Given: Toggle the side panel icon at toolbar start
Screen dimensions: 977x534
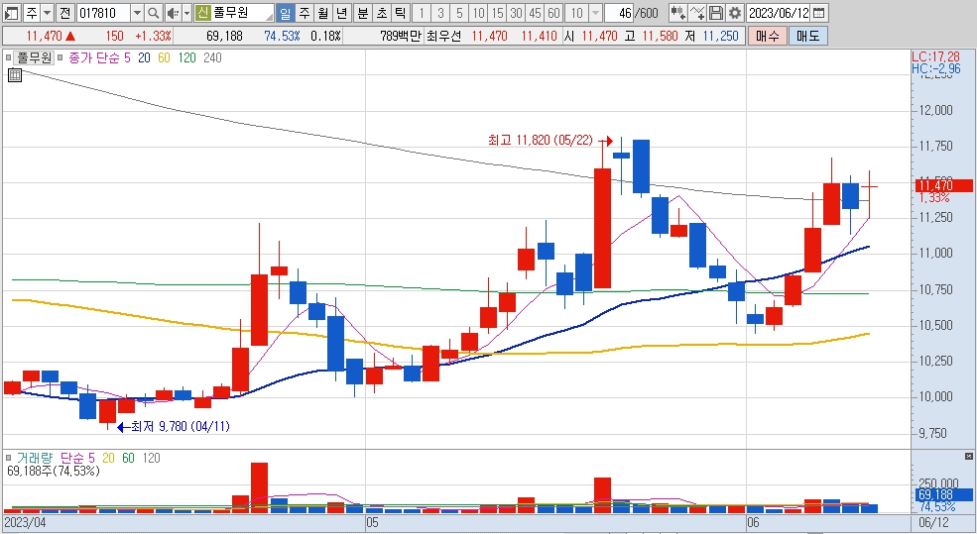Looking at the screenshot, I should pyautogui.click(x=11, y=13).
